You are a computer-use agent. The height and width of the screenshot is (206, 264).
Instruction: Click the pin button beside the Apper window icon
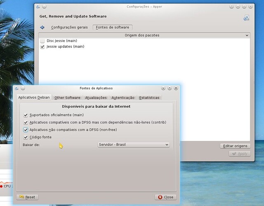pos(44,7)
